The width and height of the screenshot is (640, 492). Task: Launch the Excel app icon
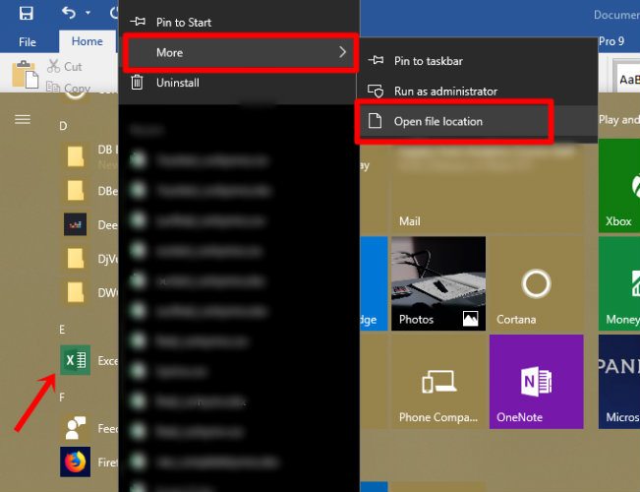75,360
